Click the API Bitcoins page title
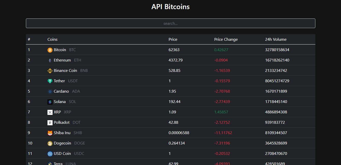This screenshot has height=165, width=341. [170, 7]
